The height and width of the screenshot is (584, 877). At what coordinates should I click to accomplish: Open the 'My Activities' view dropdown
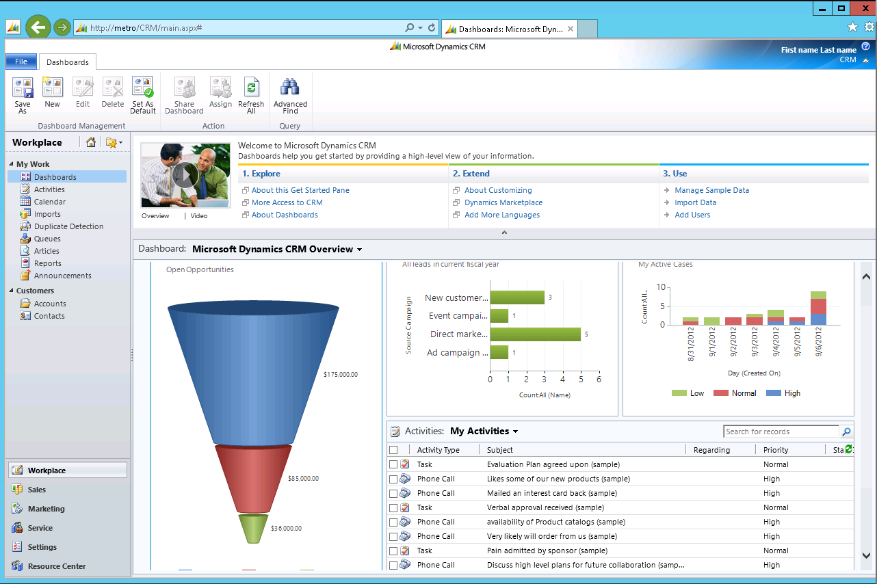tap(484, 431)
